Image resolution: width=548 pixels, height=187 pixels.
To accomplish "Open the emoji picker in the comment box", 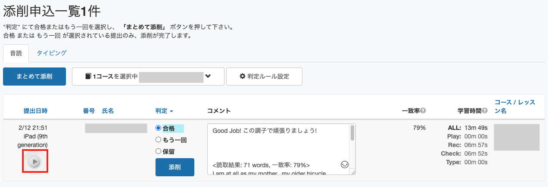I will coord(344,164).
